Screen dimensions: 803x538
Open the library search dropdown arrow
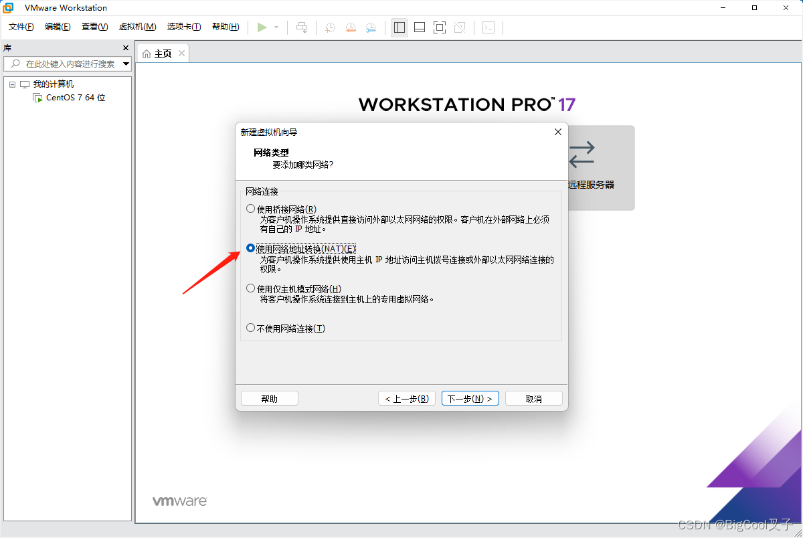126,64
